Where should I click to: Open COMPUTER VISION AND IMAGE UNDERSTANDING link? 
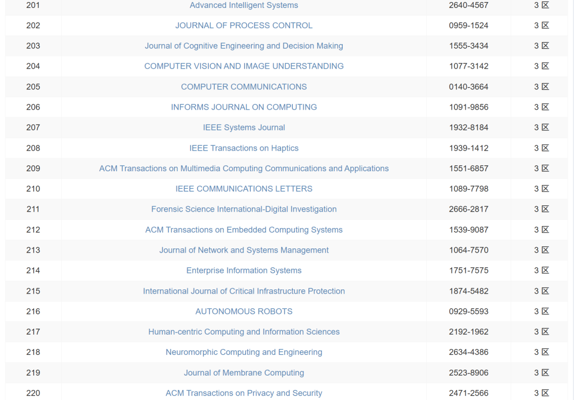(244, 66)
